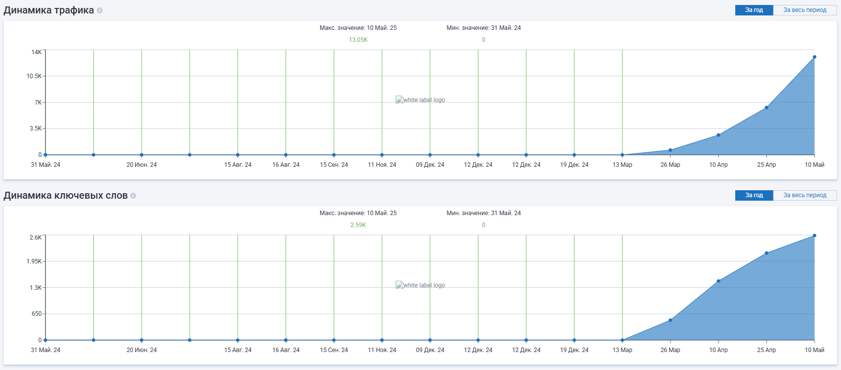The height and width of the screenshot is (370, 841).
Task: Click traffic data point at 13 Мар
Action: click(x=622, y=155)
